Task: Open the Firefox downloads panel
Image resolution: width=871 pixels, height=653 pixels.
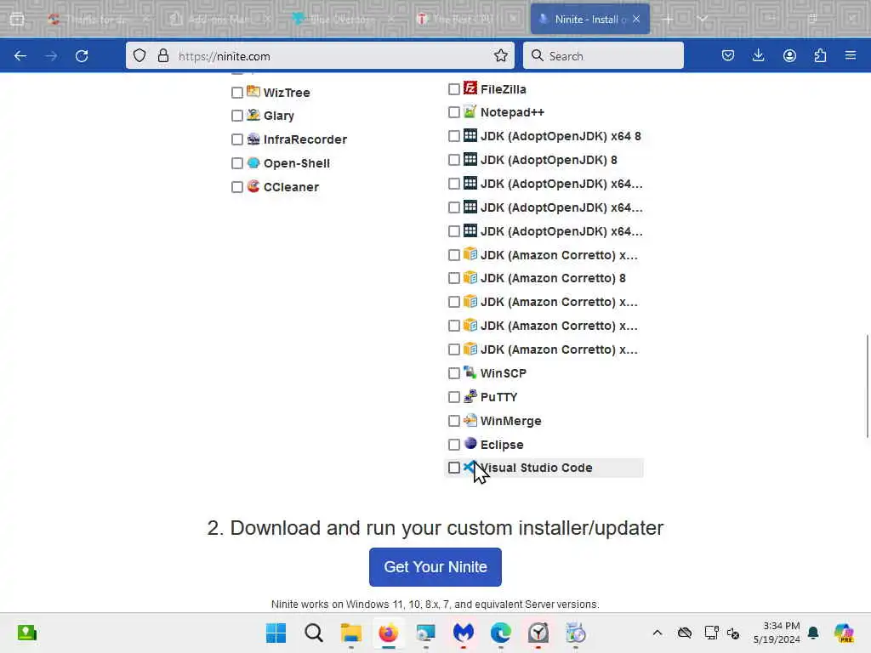Action: coord(758,55)
